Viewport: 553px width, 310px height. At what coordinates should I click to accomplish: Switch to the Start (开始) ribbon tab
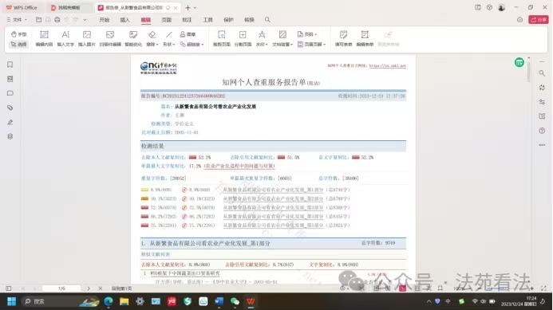tap(104, 20)
